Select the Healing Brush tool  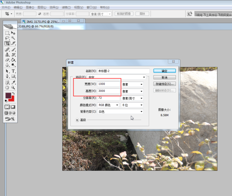click(x=7, y=49)
